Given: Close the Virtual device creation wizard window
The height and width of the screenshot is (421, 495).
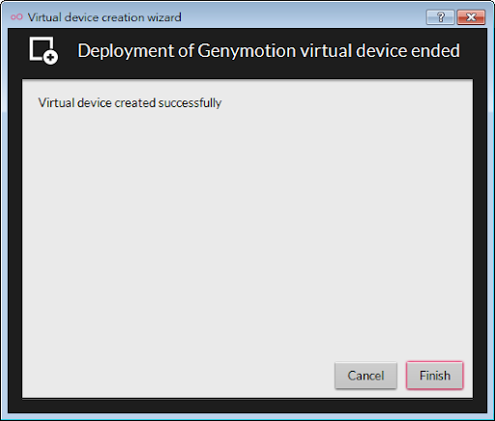Looking at the screenshot, I should [471, 17].
